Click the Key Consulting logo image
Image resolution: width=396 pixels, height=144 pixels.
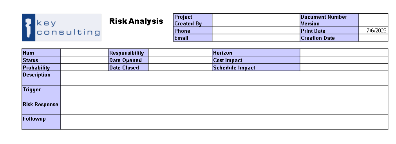click(x=61, y=27)
